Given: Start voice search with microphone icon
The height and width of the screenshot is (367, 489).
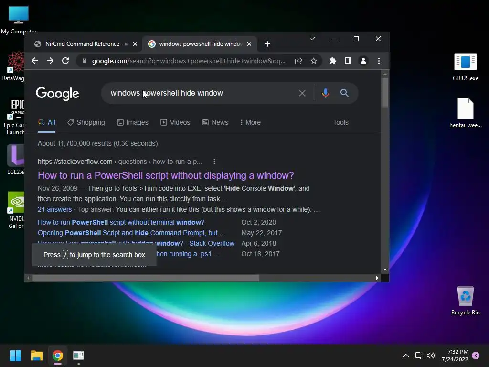Looking at the screenshot, I should pyautogui.click(x=326, y=93).
